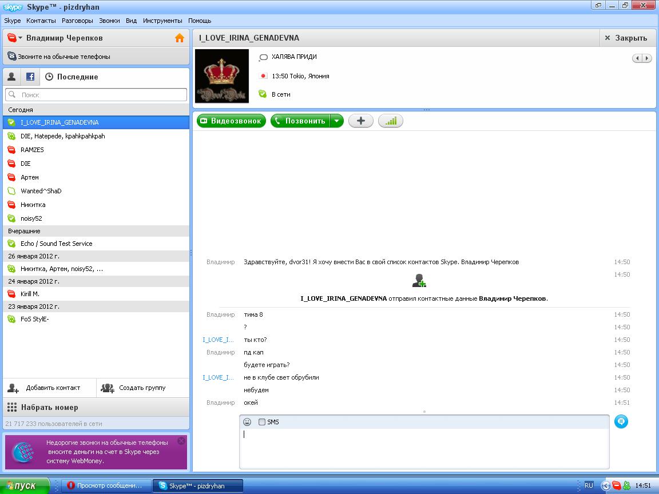Click the Вчерашние group header
Screen dimensions: 659x494
(96, 231)
